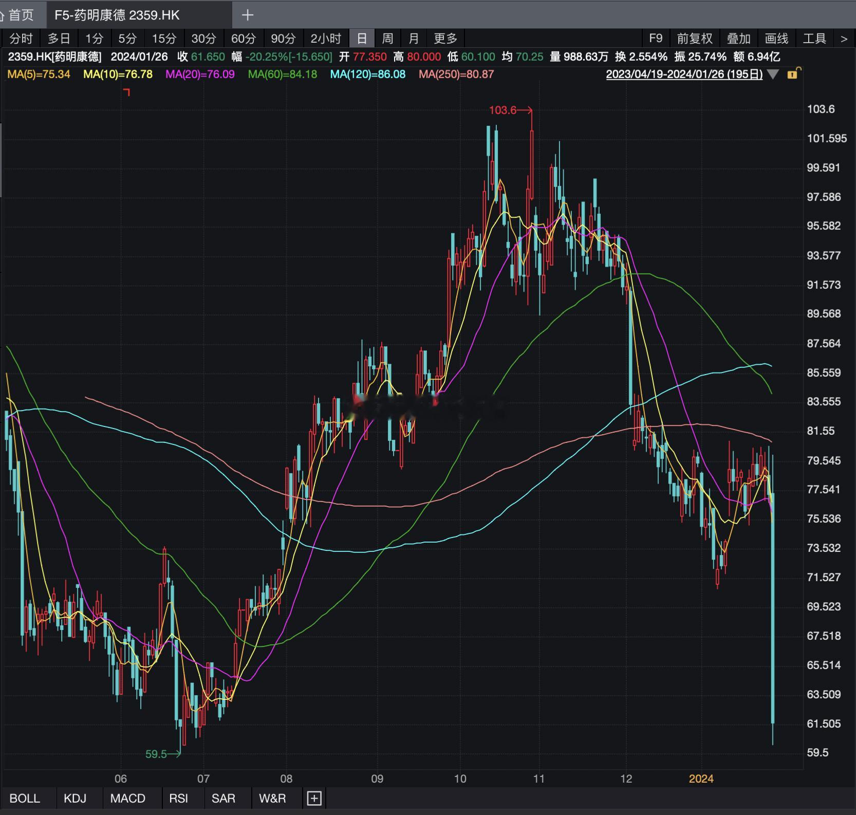Select the 90分 timeframe
The width and height of the screenshot is (856, 815).
283,39
